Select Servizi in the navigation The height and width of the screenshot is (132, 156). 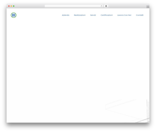[93, 15]
